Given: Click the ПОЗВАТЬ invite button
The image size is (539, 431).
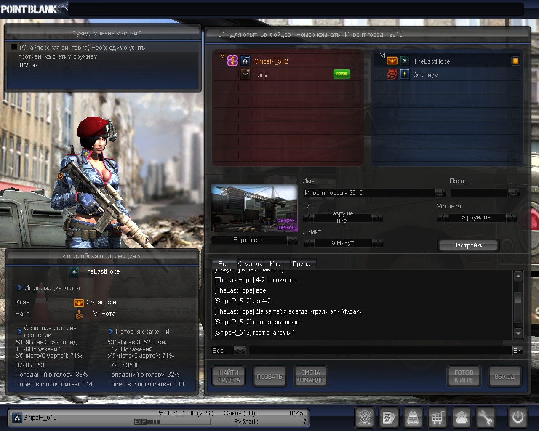Looking at the screenshot, I should pyautogui.click(x=269, y=376).
